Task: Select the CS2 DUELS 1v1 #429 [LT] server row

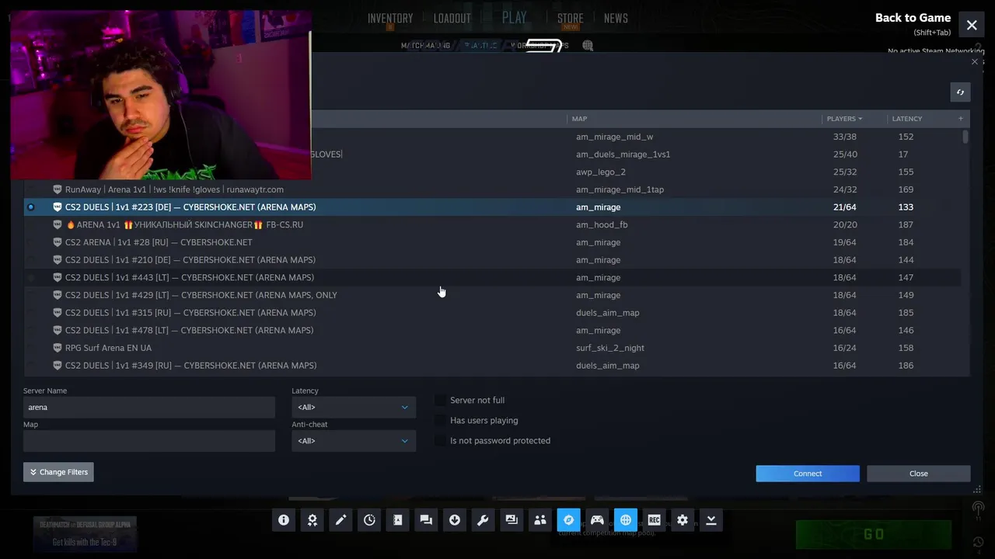Action: (493, 295)
